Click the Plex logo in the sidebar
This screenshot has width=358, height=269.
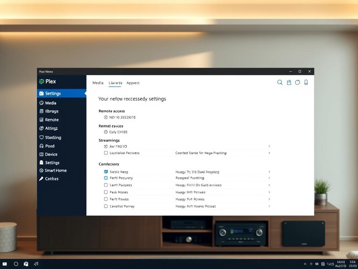pyautogui.click(x=48, y=81)
